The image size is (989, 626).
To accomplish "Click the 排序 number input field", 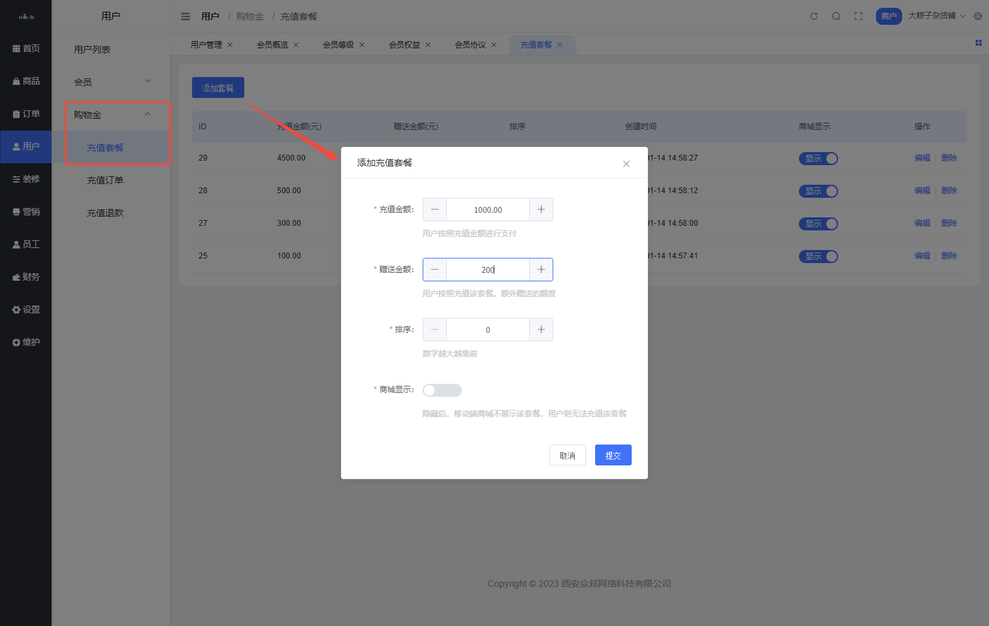I will (488, 330).
